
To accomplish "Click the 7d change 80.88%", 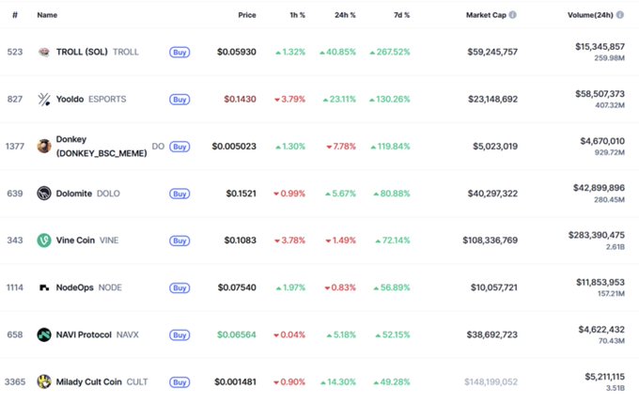I will point(392,194).
